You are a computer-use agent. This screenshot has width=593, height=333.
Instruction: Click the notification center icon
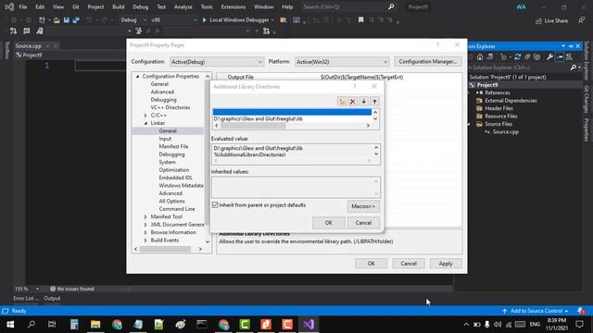click(579, 325)
